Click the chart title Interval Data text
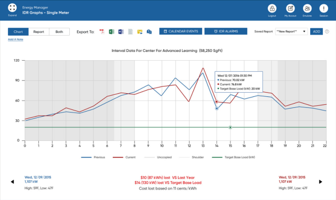336x200 pixels. coord(167,51)
